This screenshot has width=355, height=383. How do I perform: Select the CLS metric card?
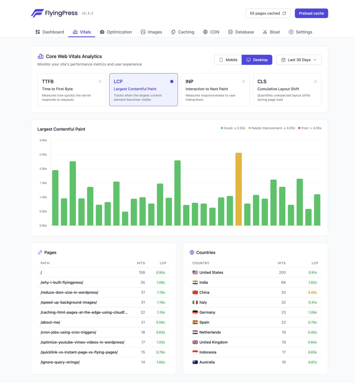287,90
